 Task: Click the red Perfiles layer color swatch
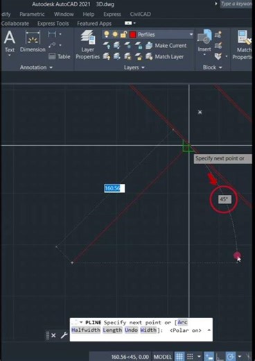[133, 35]
